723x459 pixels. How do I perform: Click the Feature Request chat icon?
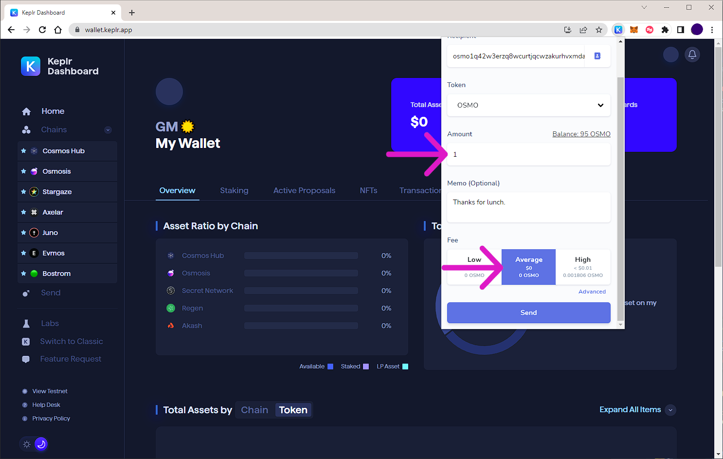tap(26, 359)
